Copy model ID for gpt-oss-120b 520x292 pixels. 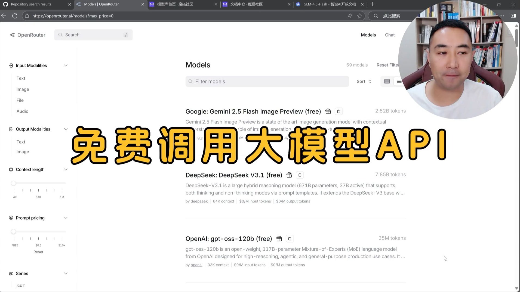click(290, 239)
